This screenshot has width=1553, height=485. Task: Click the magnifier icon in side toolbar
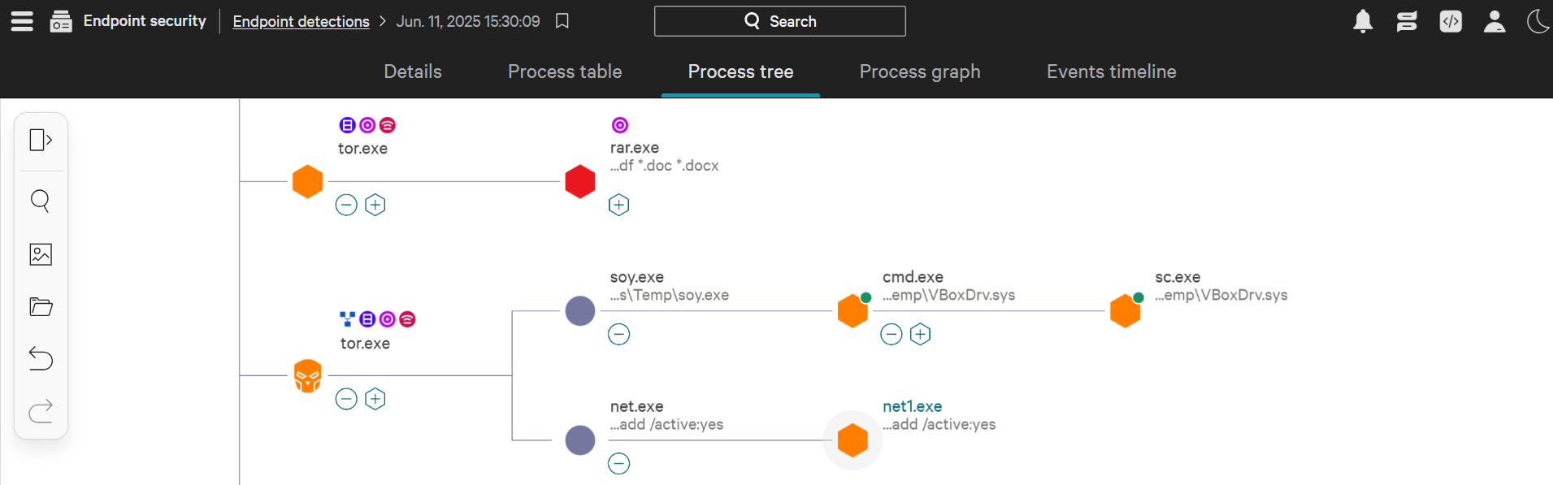point(41,201)
